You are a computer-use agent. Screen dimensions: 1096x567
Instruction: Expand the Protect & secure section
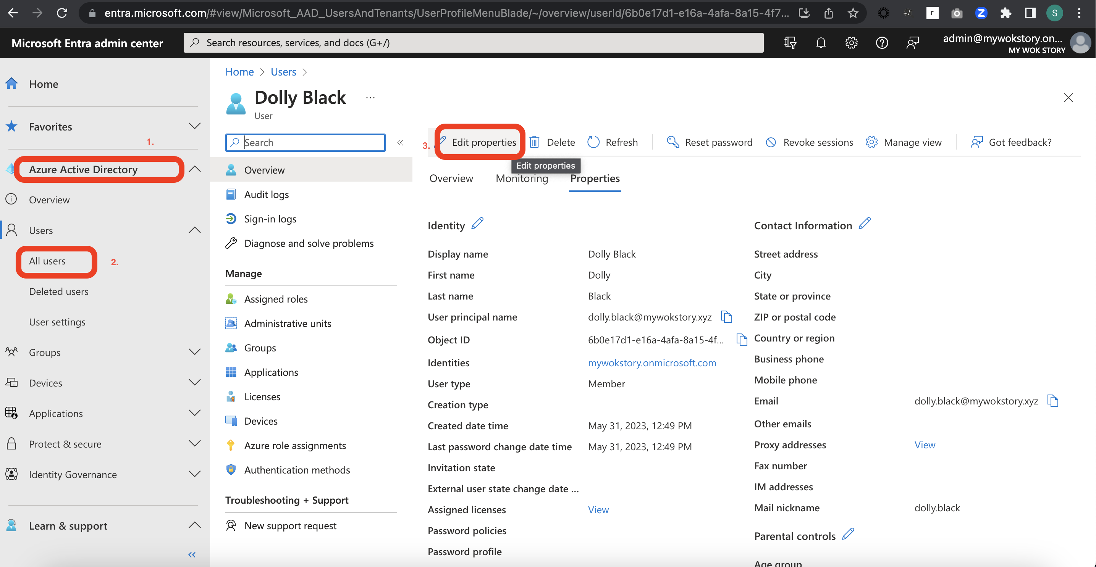pyautogui.click(x=194, y=443)
